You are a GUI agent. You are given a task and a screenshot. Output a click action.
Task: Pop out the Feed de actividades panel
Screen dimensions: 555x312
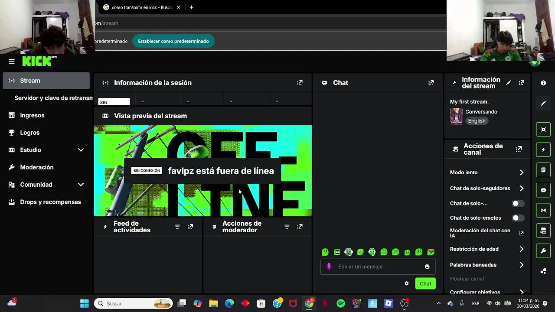(x=190, y=227)
